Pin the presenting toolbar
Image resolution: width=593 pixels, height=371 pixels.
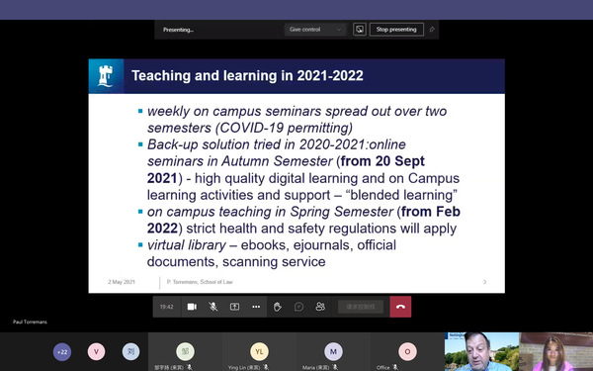click(432, 30)
